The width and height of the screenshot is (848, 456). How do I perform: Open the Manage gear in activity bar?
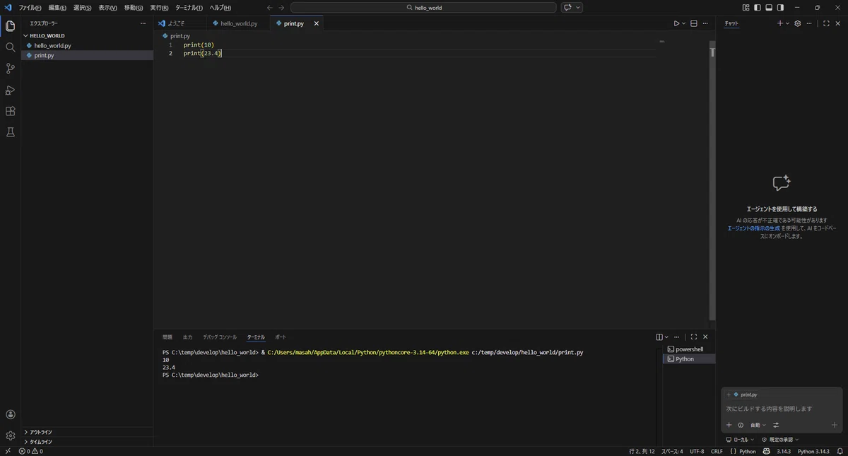coord(10,435)
